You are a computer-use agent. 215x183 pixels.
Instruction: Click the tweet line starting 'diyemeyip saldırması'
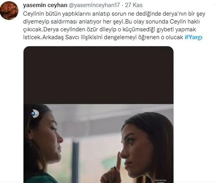(x=111, y=22)
